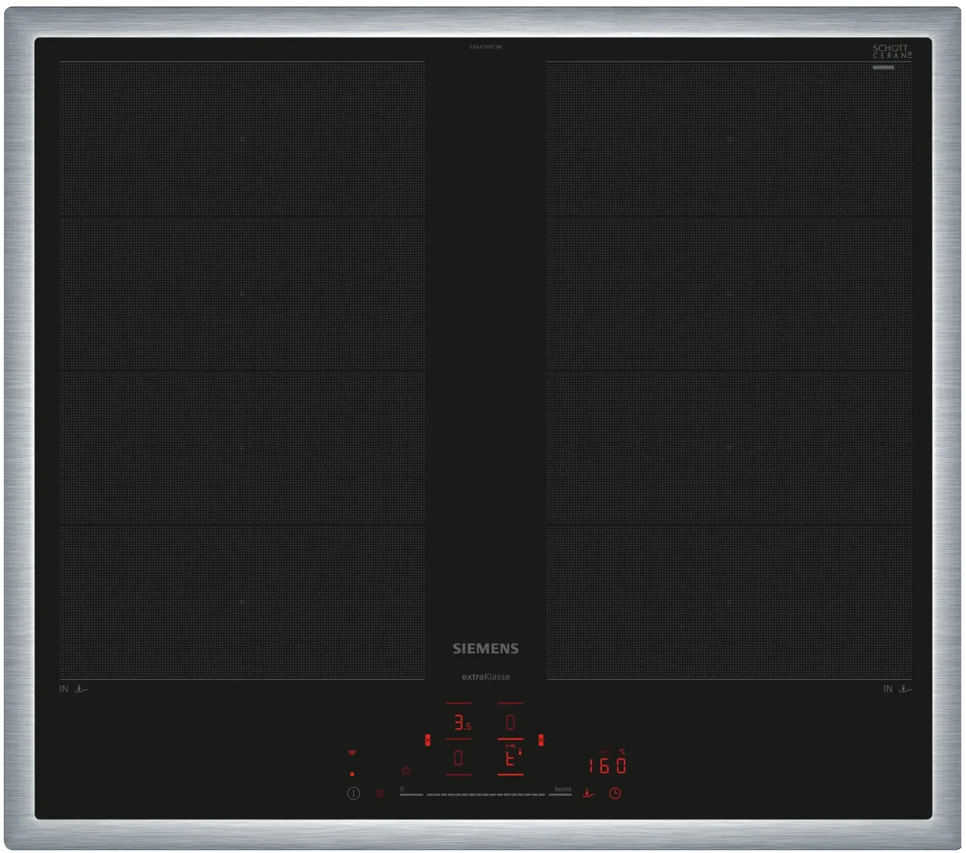Tap the EX645HXC1M model number
This screenshot has width=966, height=853.
[x=486, y=47]
